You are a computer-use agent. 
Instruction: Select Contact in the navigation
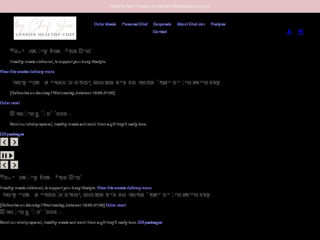coord(160,32)
